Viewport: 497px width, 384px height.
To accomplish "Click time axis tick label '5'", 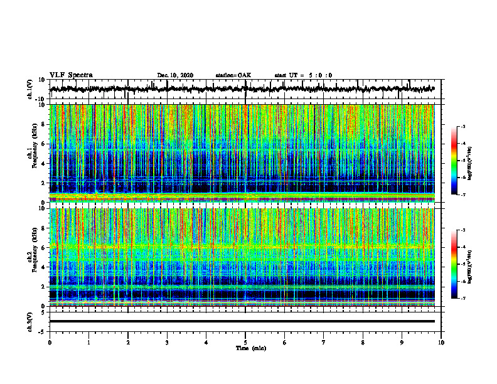I will 245,343.
